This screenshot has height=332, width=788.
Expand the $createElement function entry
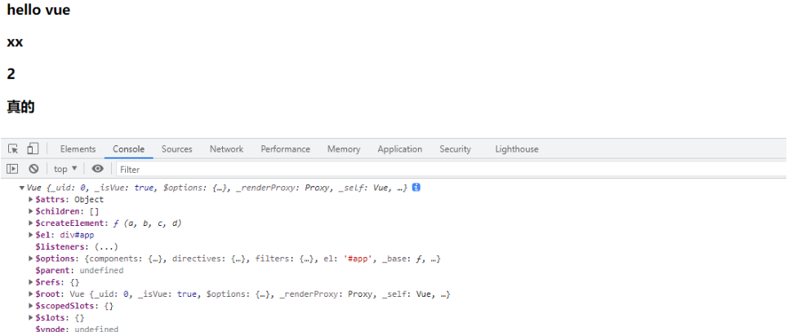point(31,223)
